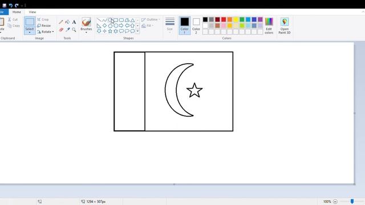
Task: Select the Magnifier tool
Action: coord(74,30)
